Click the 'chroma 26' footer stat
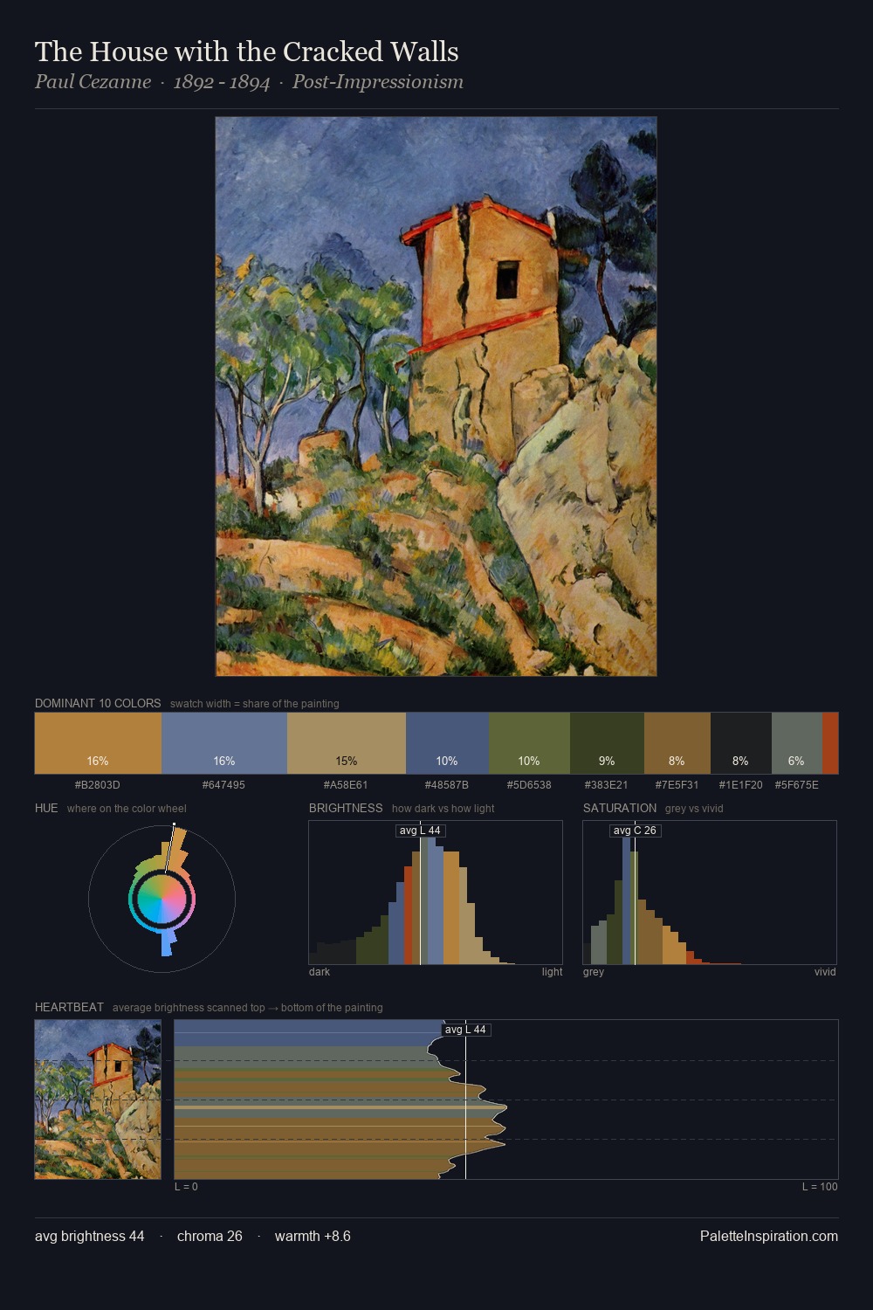The height and width of the screenshot is (1310, 873). coord(210,1236)
